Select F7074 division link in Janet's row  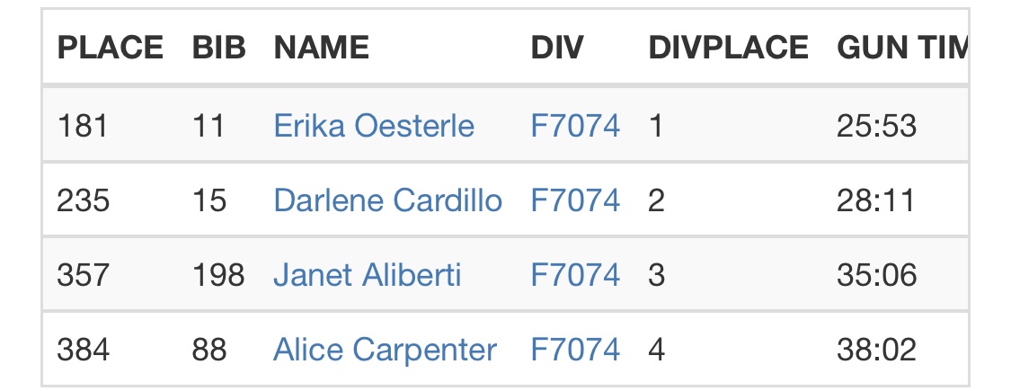[x=575, y=274]
